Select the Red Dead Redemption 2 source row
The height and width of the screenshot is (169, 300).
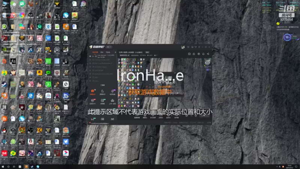[x=102, y=63]
